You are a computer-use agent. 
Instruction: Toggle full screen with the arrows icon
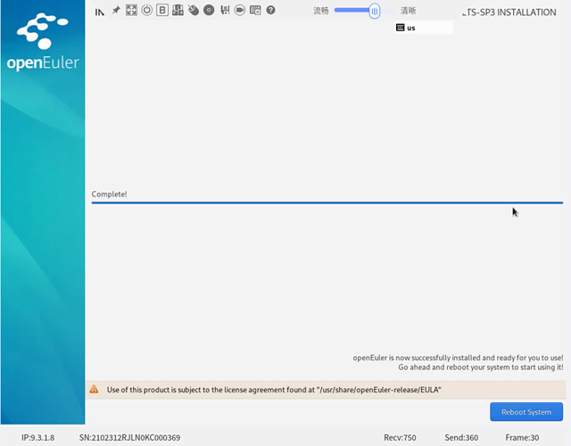131,11
